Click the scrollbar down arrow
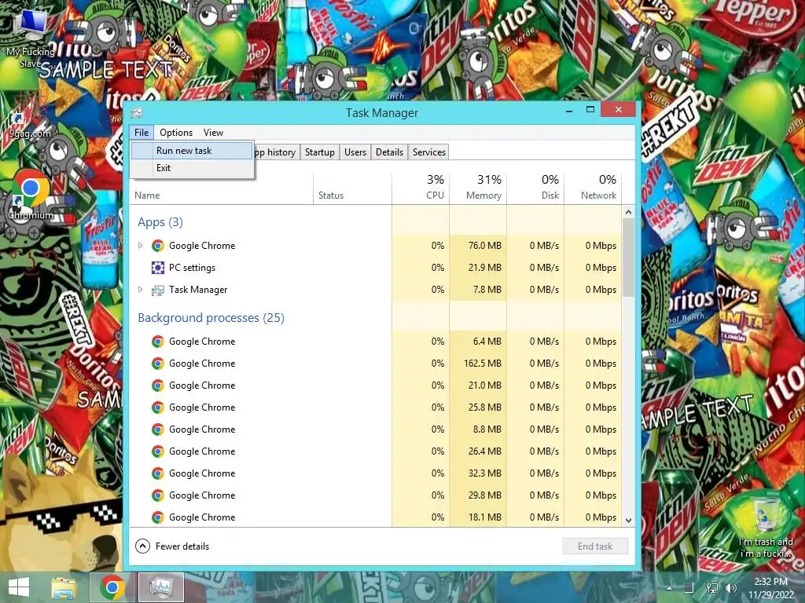This screenshot has width=805, height=603. coord(628,520)
